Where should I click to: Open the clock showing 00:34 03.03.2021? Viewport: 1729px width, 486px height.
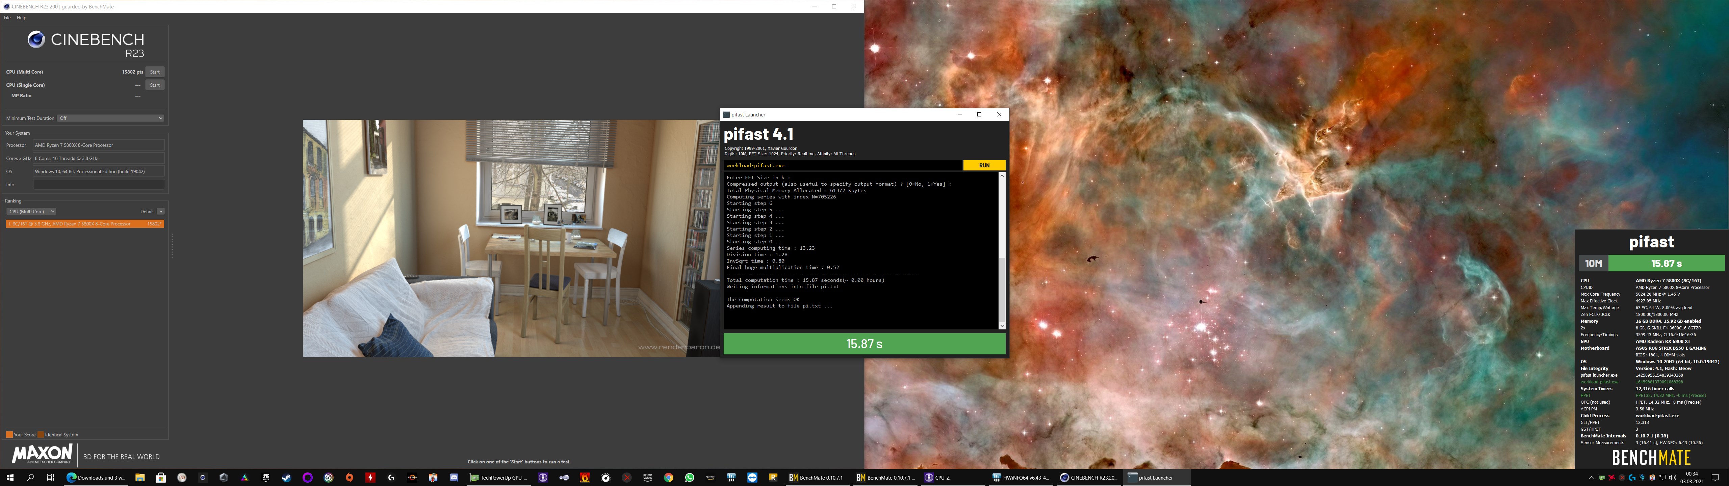(1692, 478)
